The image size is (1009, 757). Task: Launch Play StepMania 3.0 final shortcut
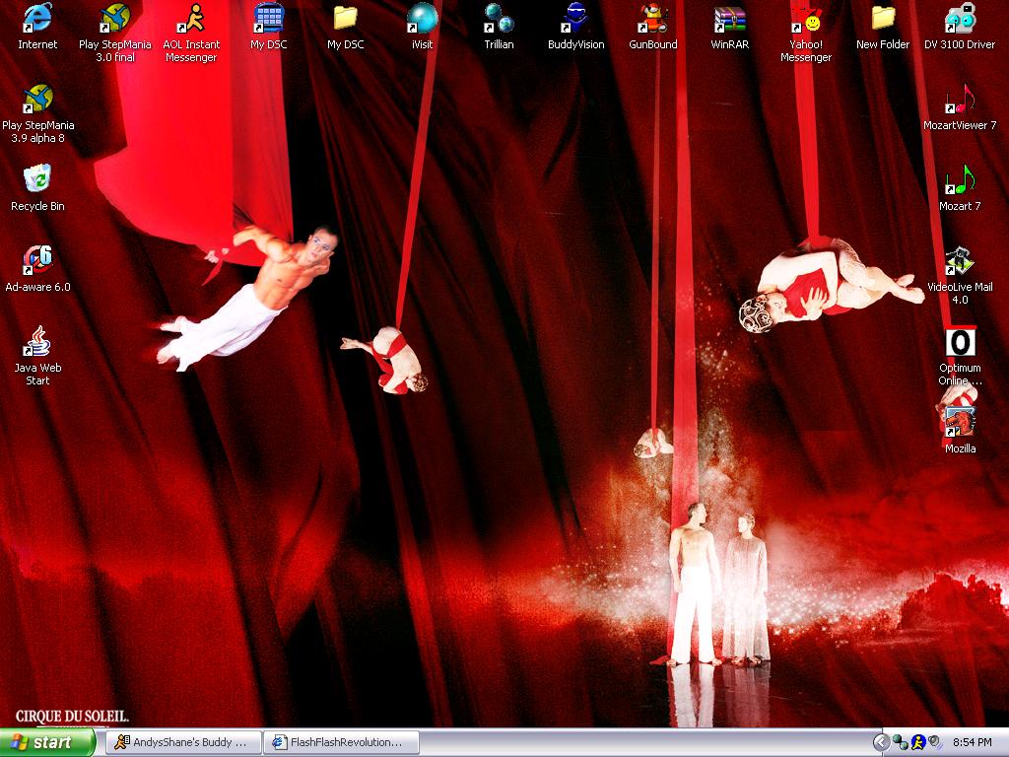pyautogui.click(x=114, y=18)
